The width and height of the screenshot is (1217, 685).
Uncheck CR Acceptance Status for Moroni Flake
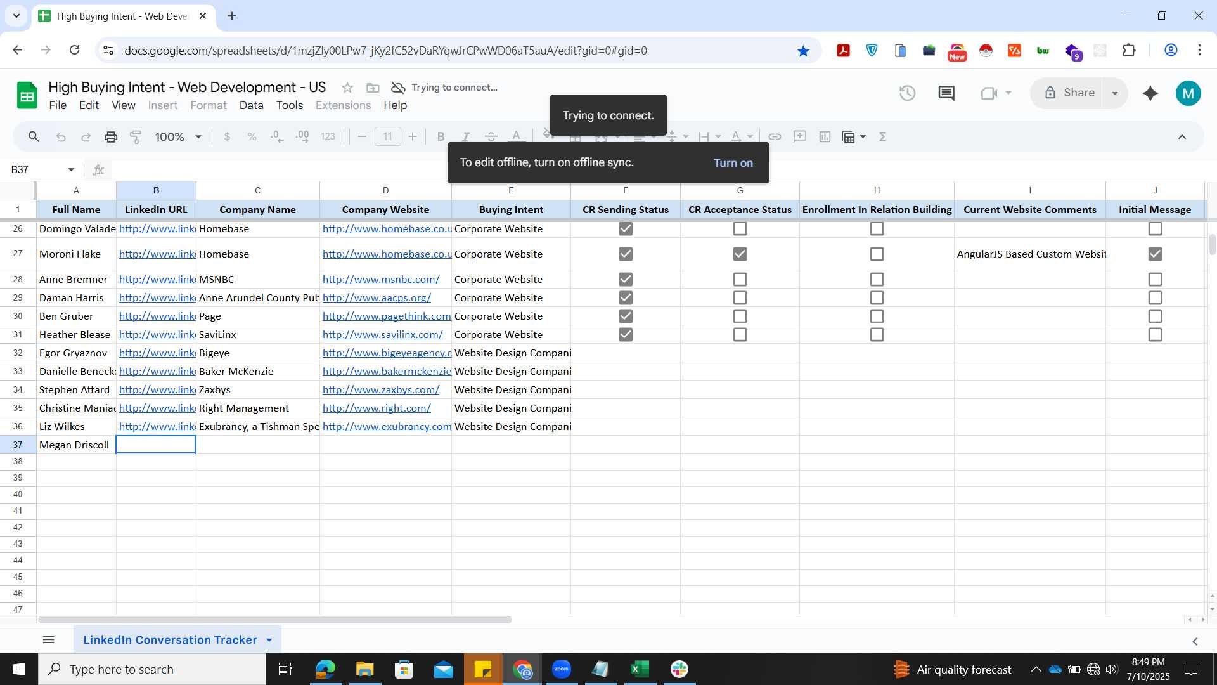pos(740,254)
